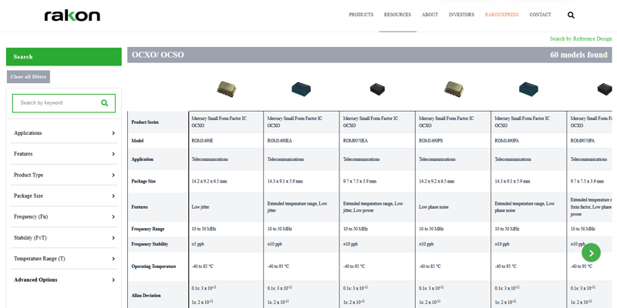Image resolution: width=617 pixels, height=308 pixels.
Task: Expand the Package Size filter
Action: point(64,196)
